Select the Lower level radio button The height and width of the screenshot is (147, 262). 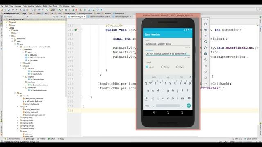(147, 67)
